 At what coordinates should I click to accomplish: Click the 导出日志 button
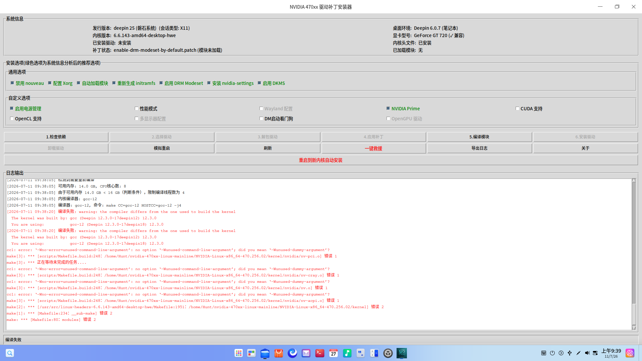pos(479,148)
